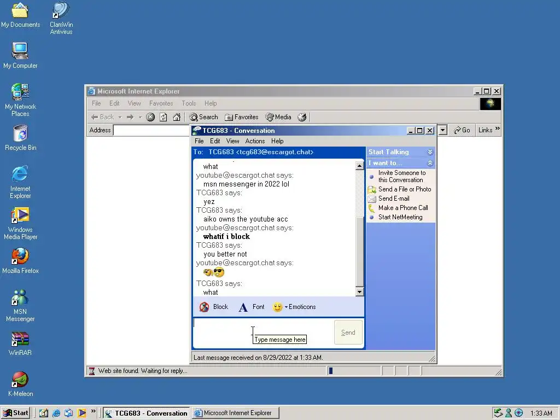This screenshot has height=420, width=560.
Task: Open My Network Places icon
Action: (20, 100)
